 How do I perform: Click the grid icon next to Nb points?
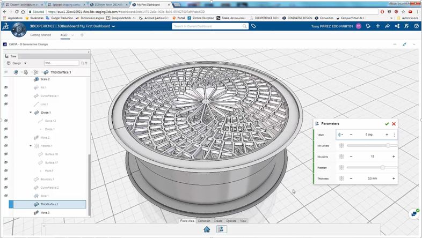coord(341,157)
